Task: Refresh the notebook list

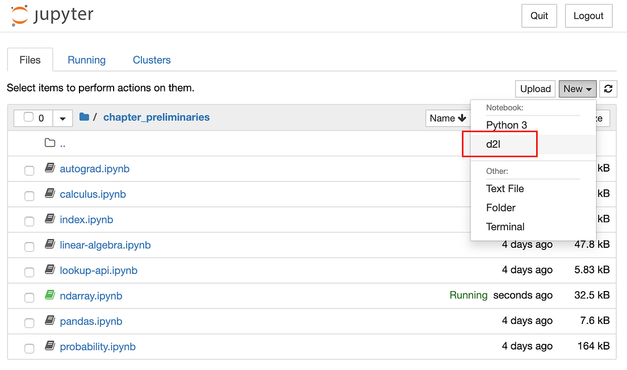Action: tap(608, 89)
